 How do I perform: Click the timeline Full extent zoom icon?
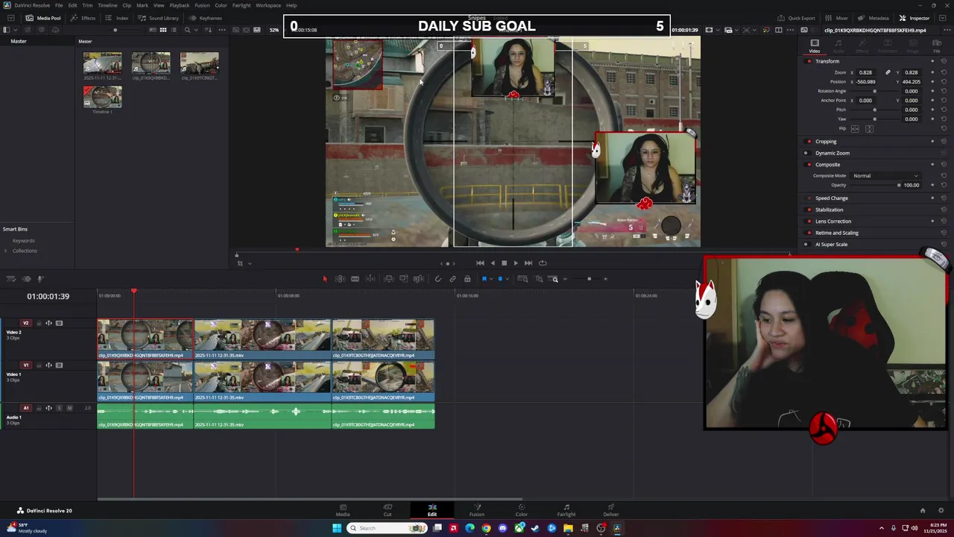click(522, 279)
